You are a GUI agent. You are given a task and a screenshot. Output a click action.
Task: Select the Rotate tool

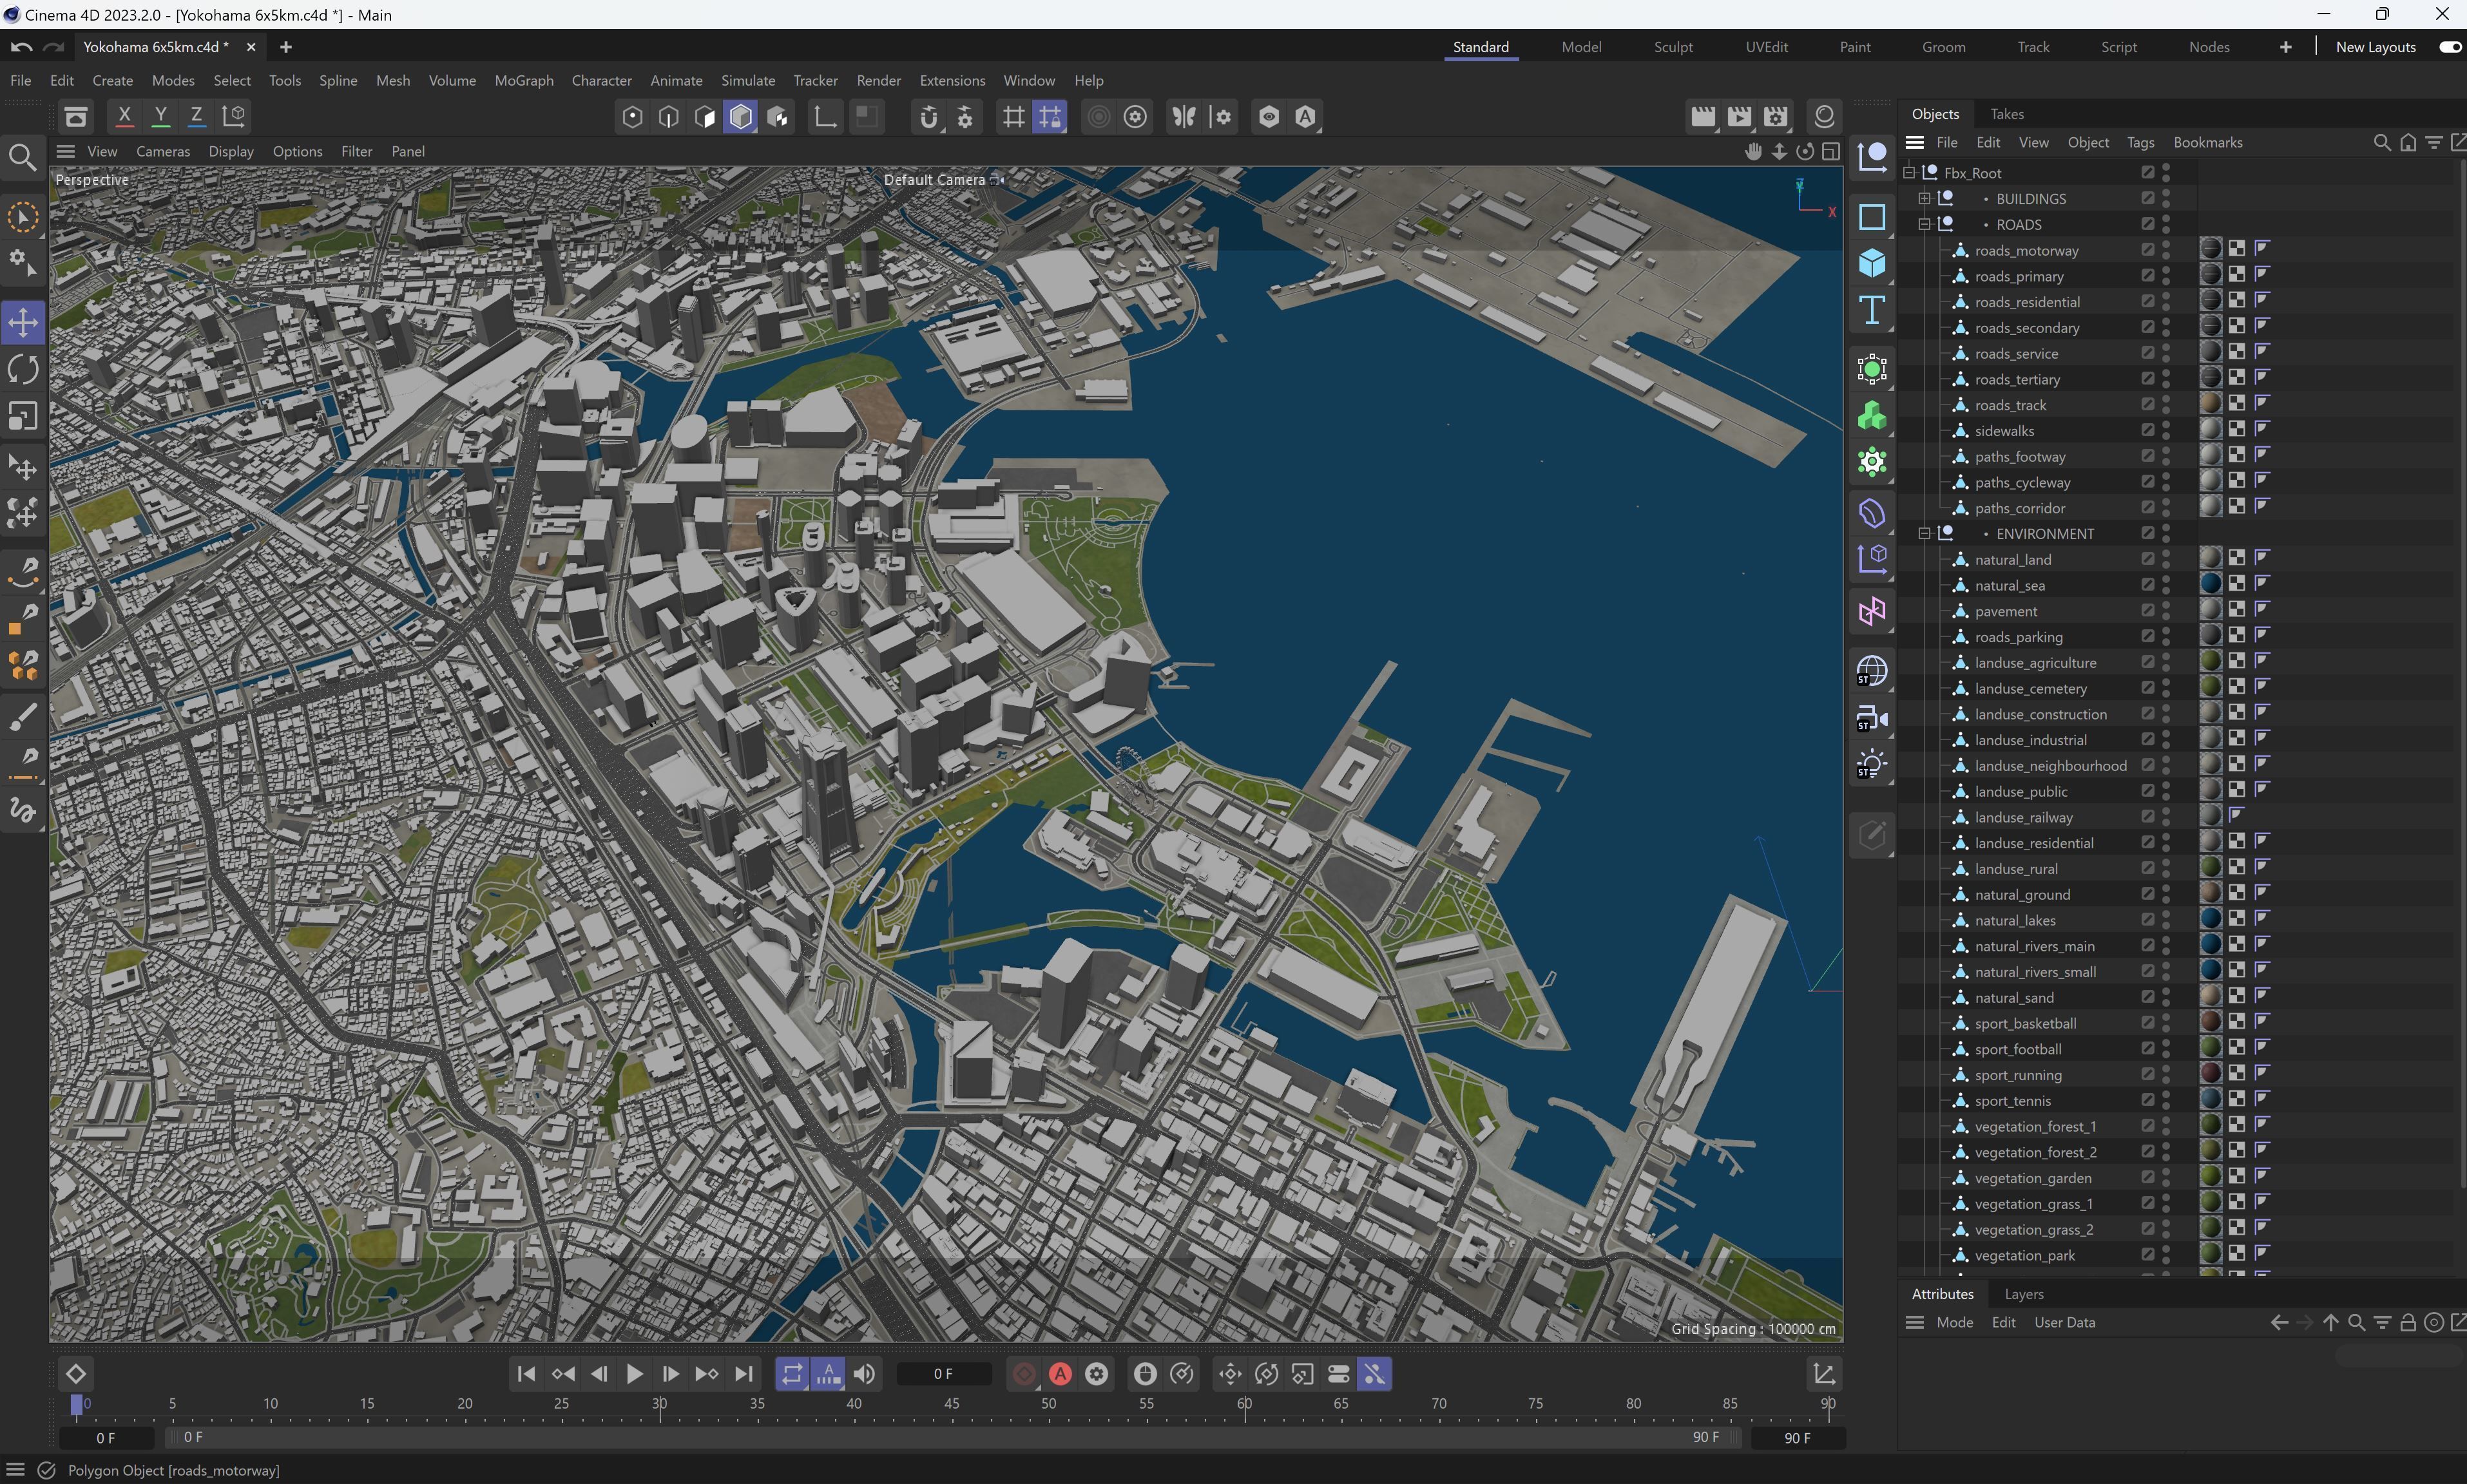pos(23,369)
